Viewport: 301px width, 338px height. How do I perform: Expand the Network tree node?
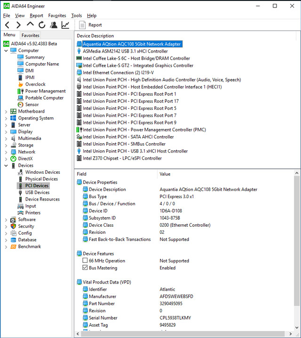(6, 152)
